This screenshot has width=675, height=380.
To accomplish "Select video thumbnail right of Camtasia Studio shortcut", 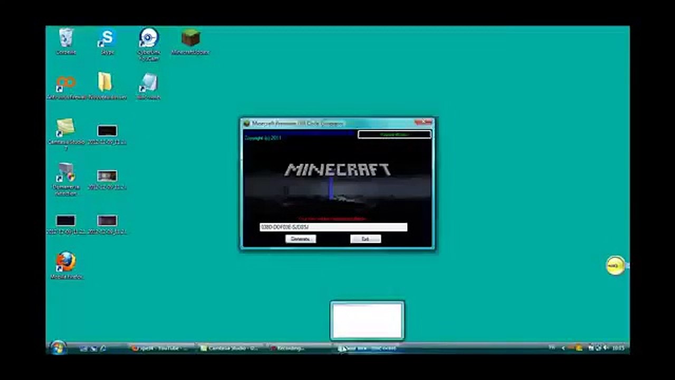I will tap(107, 134).
